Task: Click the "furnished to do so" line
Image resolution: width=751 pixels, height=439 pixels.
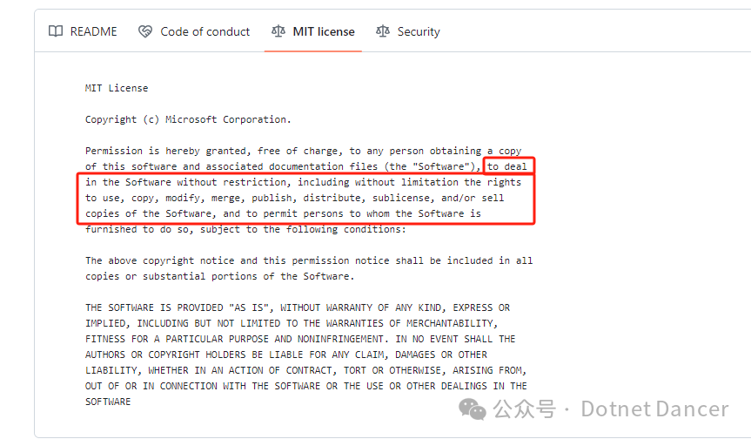Action: click(245, 230)
